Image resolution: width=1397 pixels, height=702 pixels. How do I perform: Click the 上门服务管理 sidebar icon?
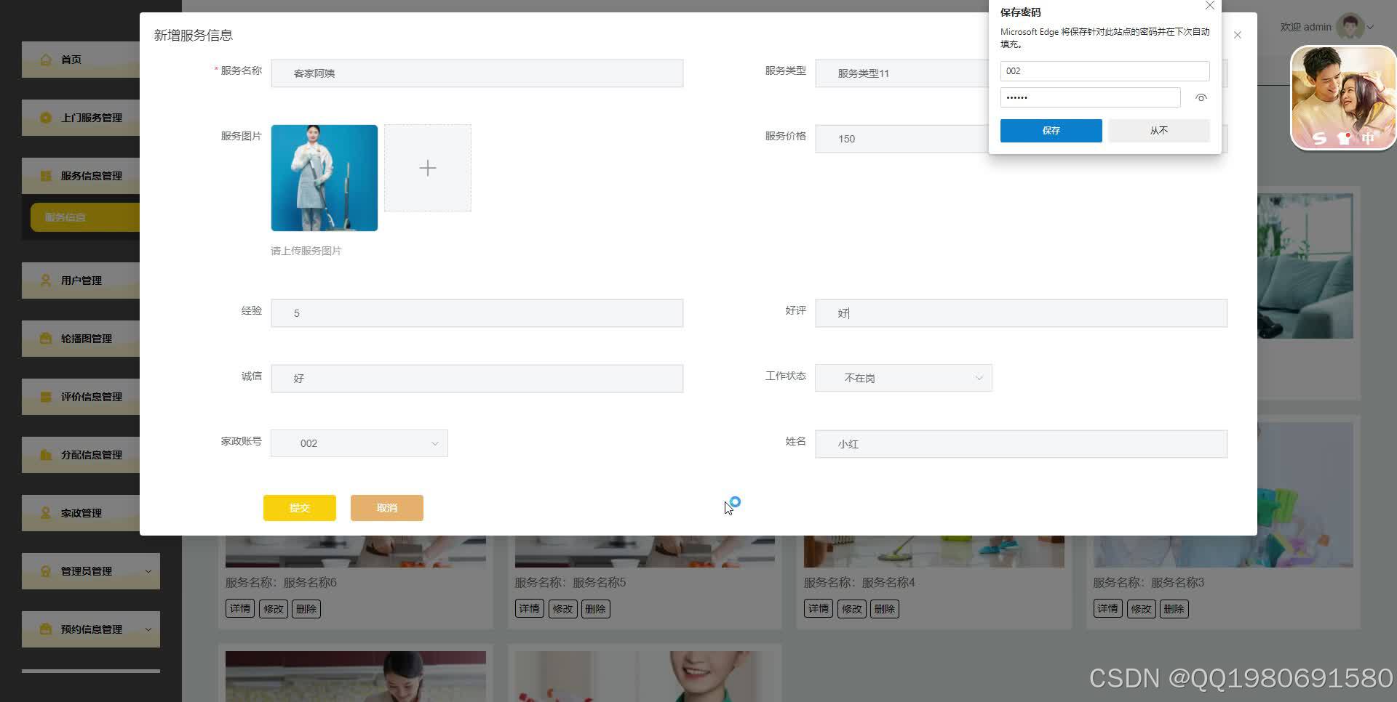pyautogui.click(x=45, y=117)
